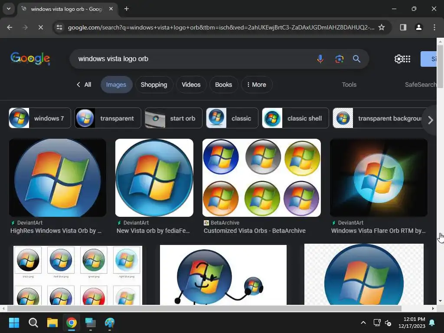
Task: Open the virtual keyboard app on taskbar
Action: click(x=91, y=323)
